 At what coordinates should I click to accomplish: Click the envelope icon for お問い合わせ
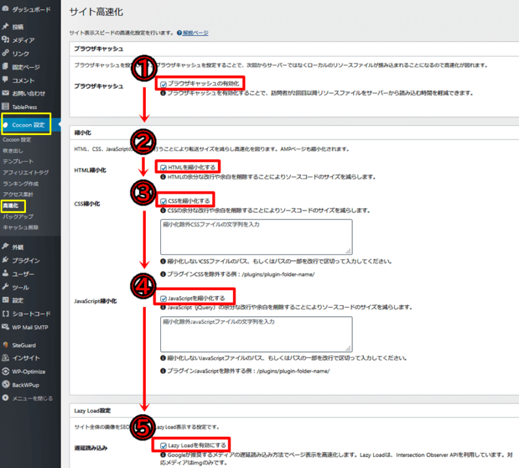pyautogui.click(x=5, y=93)
